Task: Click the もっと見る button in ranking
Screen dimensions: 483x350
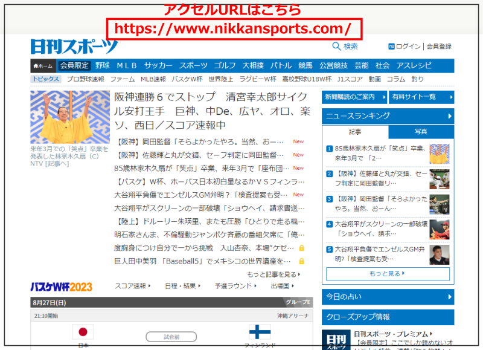Action: tap(388, 274)
